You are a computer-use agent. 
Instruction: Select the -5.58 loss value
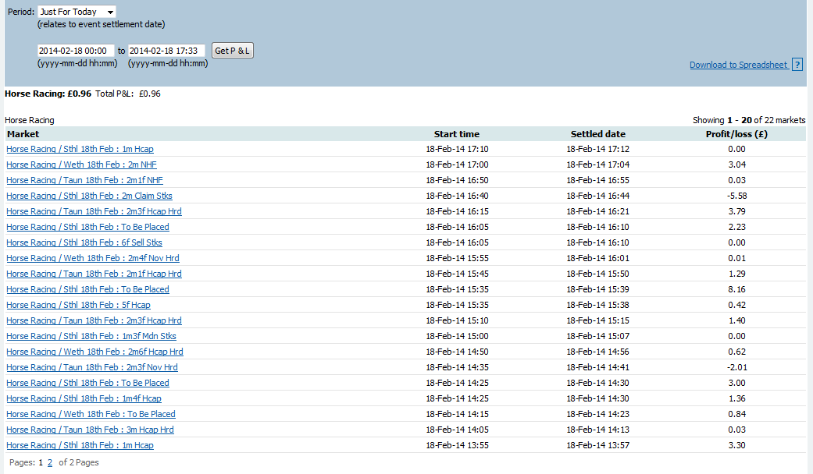(x=736, y=196)
